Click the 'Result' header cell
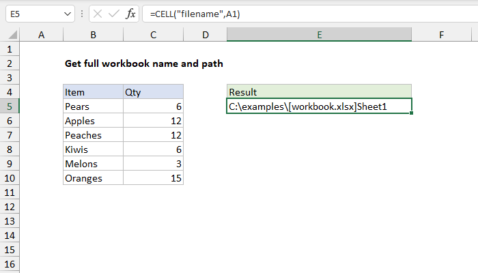The width and height of the screenshot is (478, 273). (319, 92)
